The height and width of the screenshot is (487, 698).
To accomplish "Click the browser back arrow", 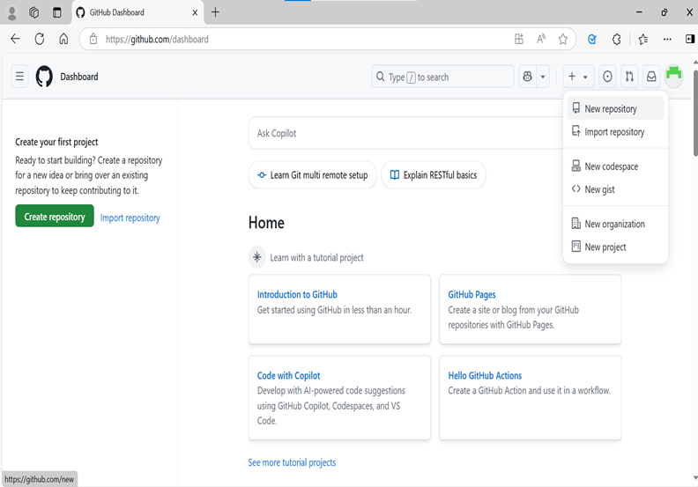I will 15,39.
